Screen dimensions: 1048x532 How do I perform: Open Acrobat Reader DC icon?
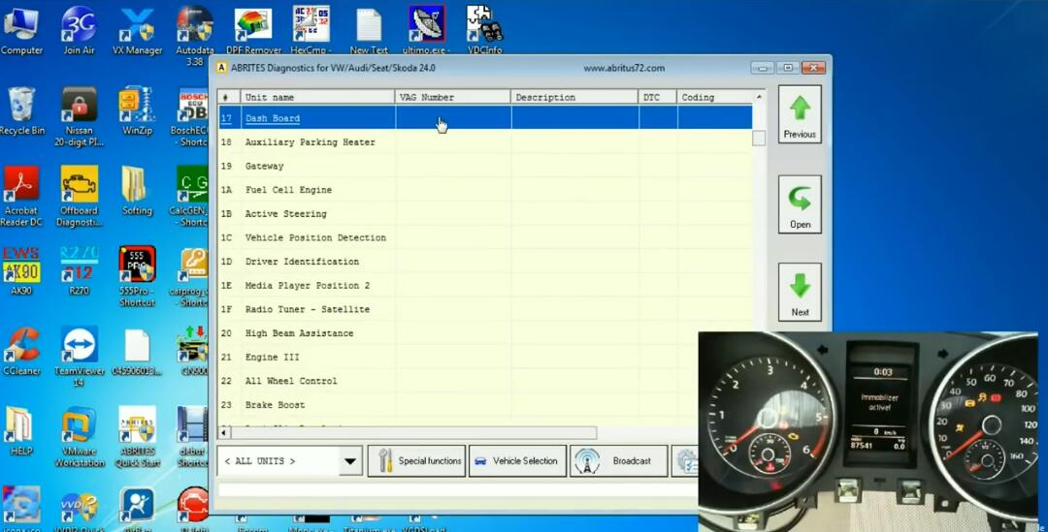coord(21,195)
